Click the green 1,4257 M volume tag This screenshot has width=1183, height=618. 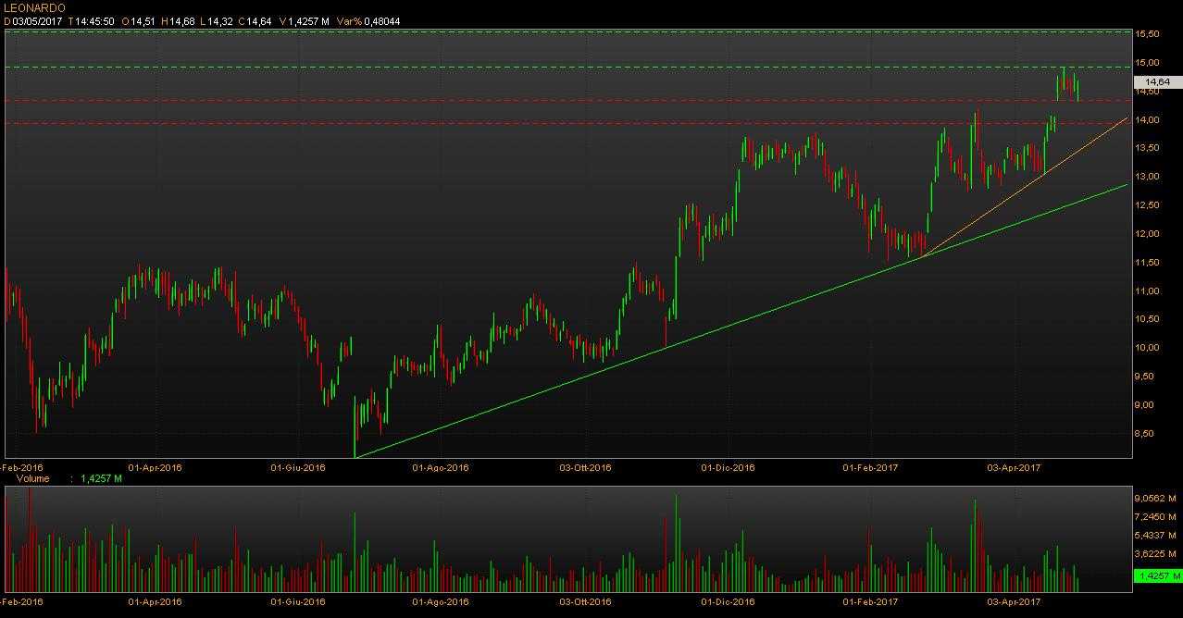1157,576
